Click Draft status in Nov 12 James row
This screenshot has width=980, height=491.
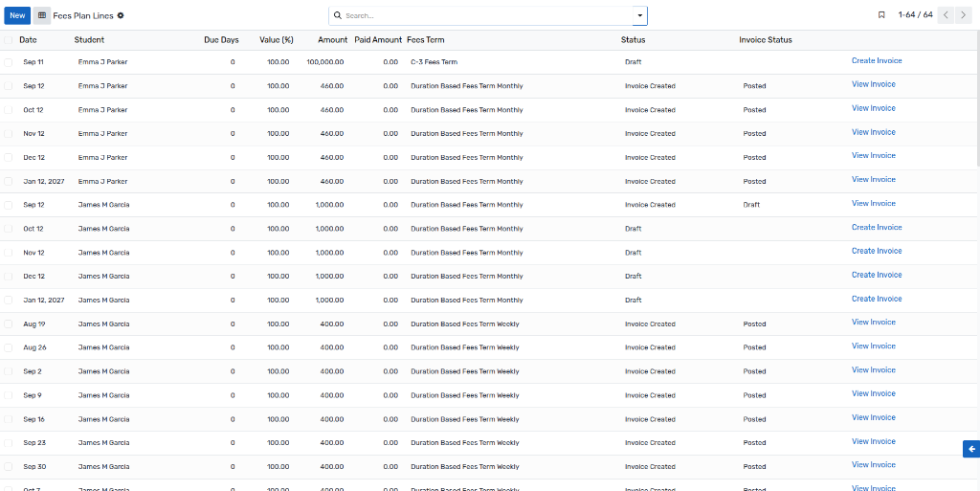click(x=634, y=253)
